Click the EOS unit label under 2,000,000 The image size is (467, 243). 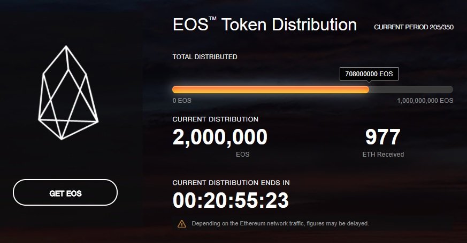pos(242,155)
